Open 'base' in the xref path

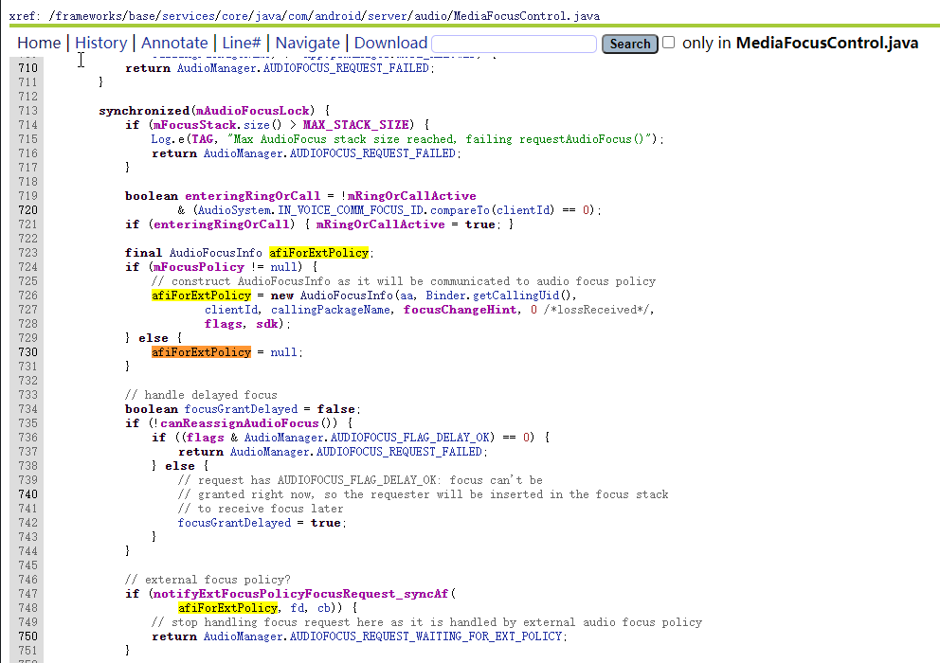tap(141, 16)
